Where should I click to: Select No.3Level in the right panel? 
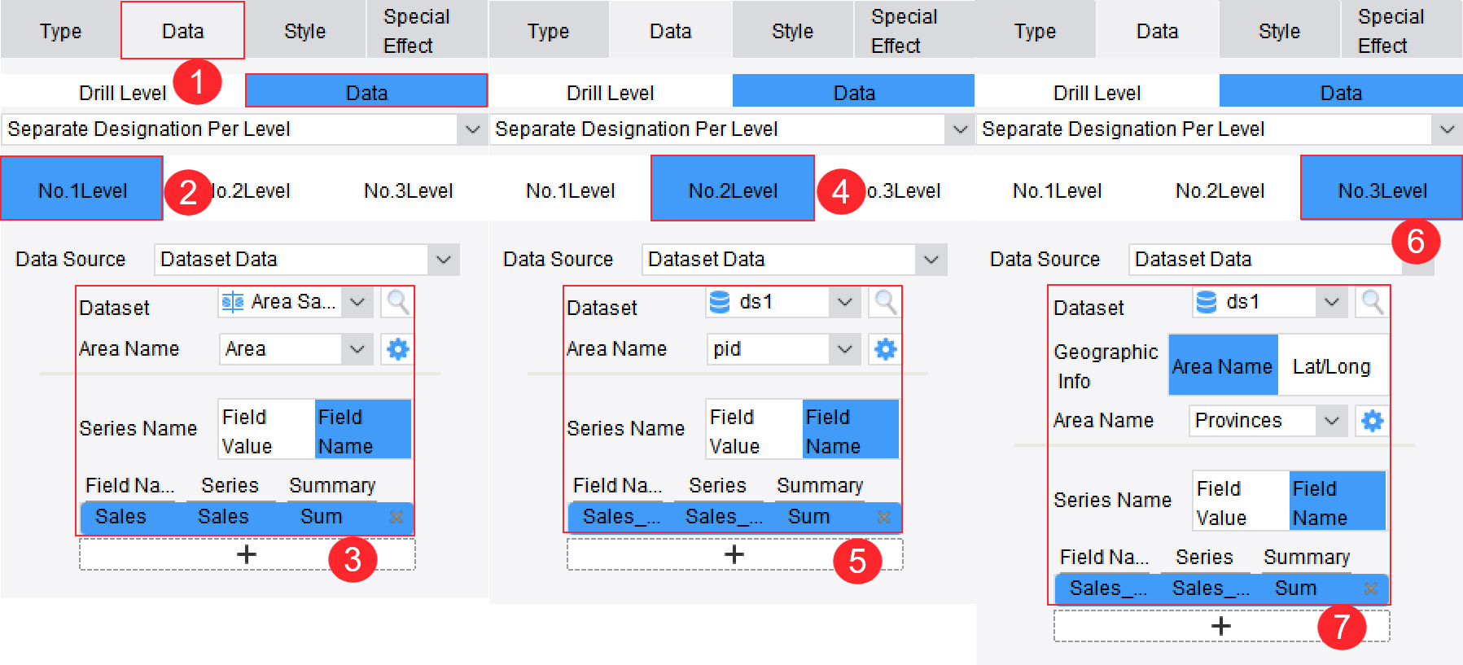pyautogui.click(x=1382, y=190)
